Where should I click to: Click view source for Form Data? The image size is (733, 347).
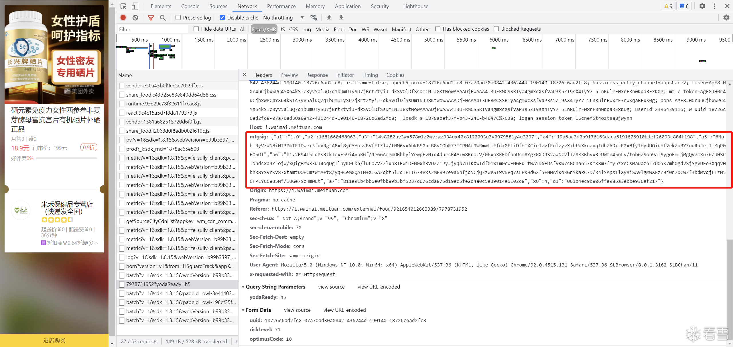pyautogui.click(x=297, y=310)
